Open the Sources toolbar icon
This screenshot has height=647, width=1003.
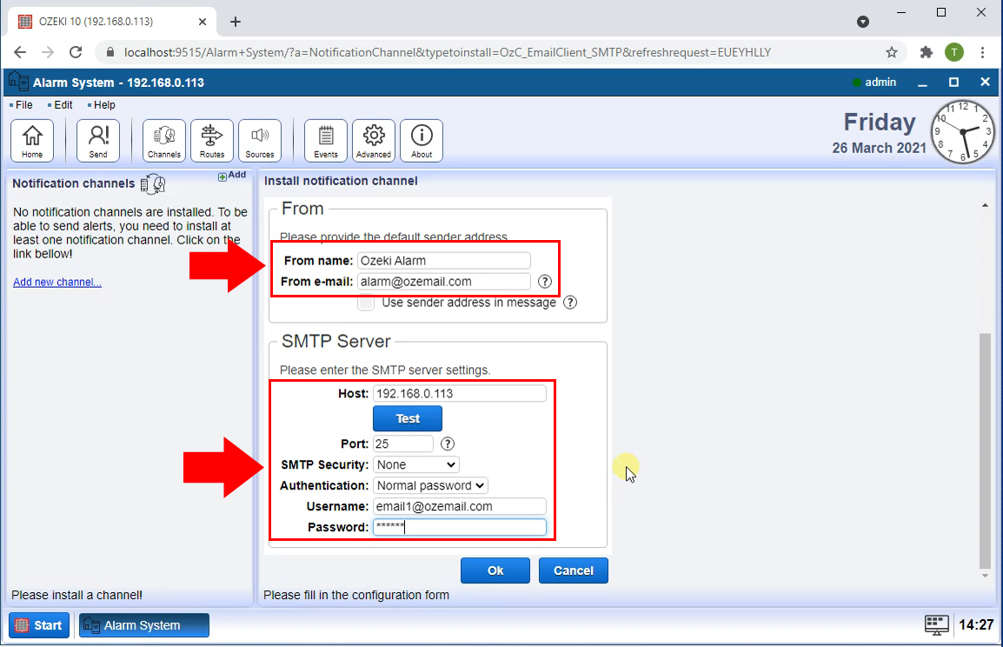point(260,140)
